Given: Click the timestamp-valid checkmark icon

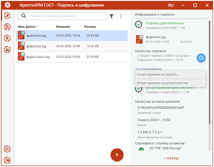Looking at the screenshot, I should pyautogui.click(x=138, y=89).
